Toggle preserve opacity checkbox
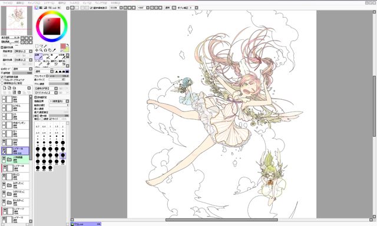 point(2,77)
